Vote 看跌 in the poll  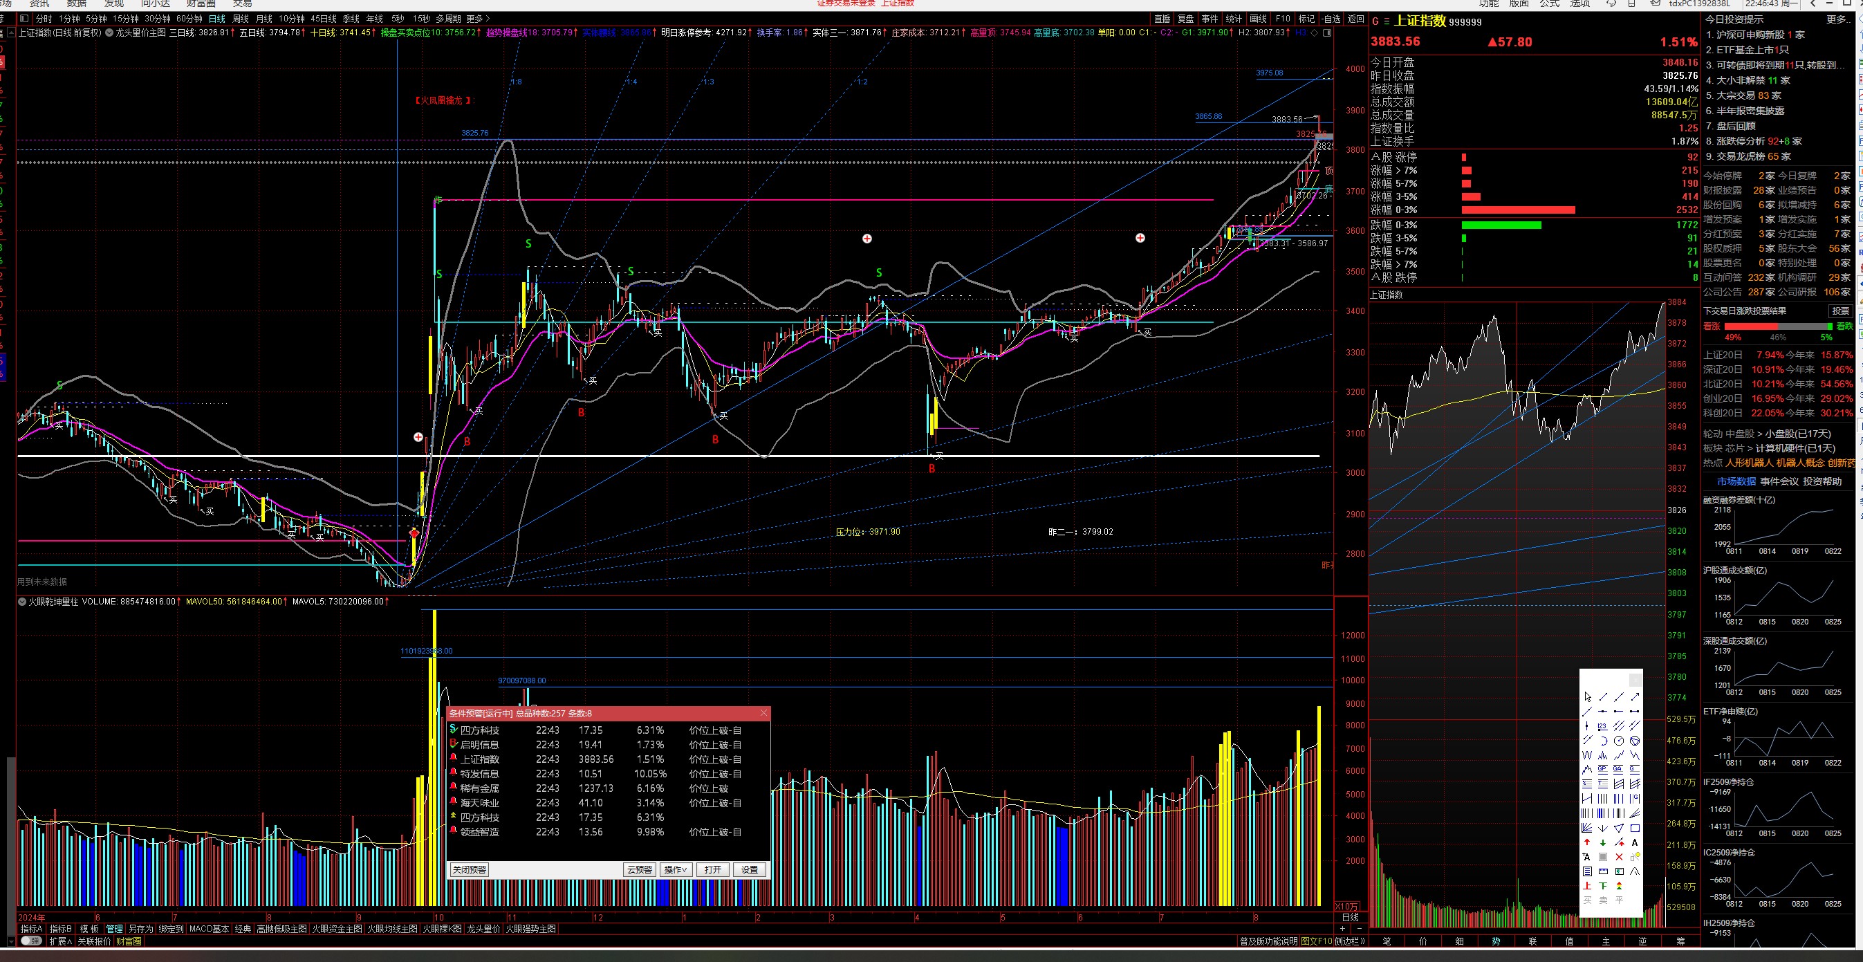1845,326
